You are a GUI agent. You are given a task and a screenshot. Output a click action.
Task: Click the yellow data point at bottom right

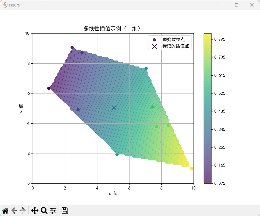click(x=192, y=168)
